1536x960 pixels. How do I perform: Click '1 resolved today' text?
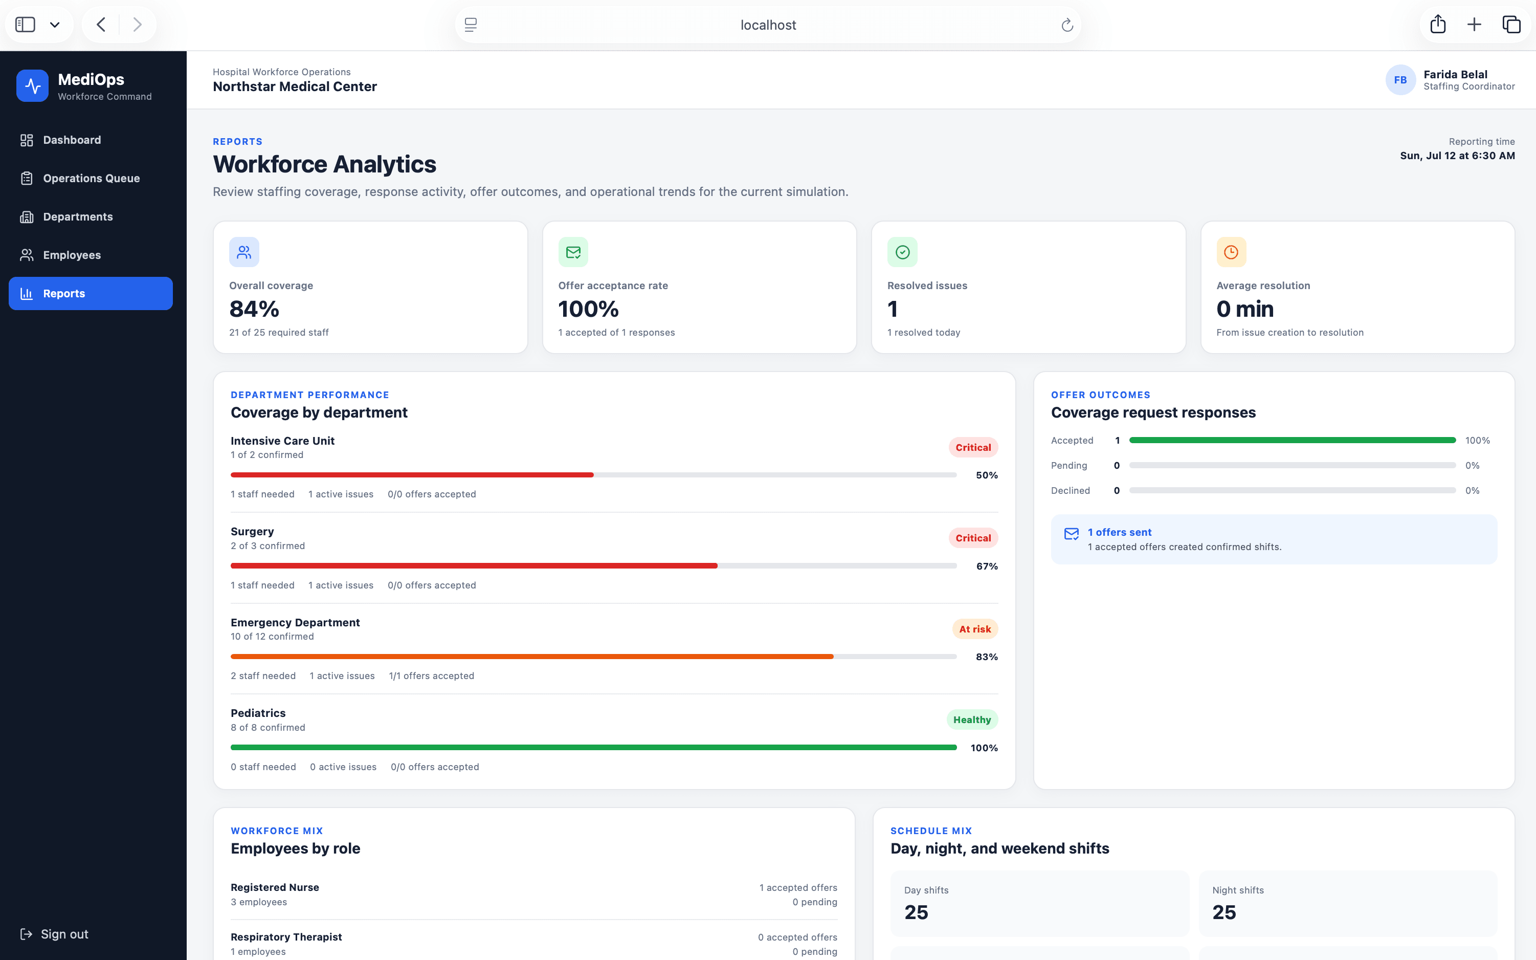923,332
